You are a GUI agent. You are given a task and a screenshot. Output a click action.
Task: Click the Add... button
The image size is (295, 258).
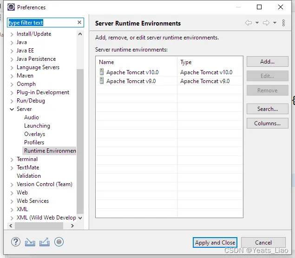pos(267,61)
